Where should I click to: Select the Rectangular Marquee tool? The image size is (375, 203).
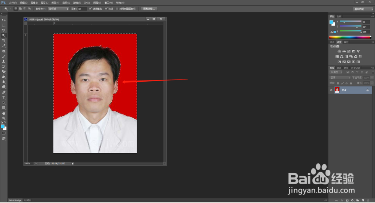point(4,25)
